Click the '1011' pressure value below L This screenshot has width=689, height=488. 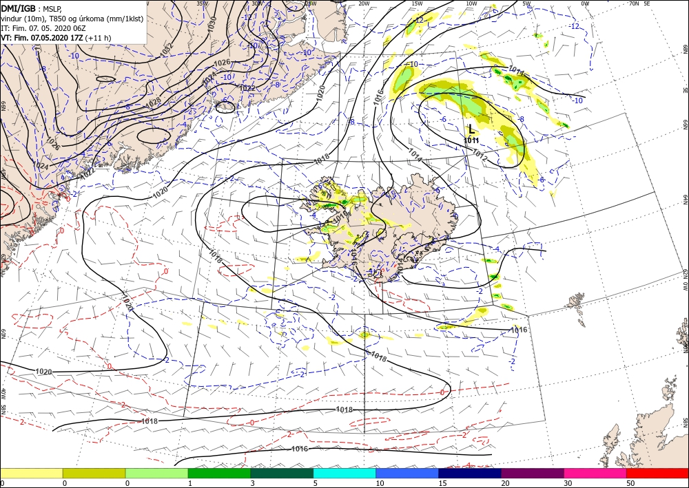pos(471,140)
